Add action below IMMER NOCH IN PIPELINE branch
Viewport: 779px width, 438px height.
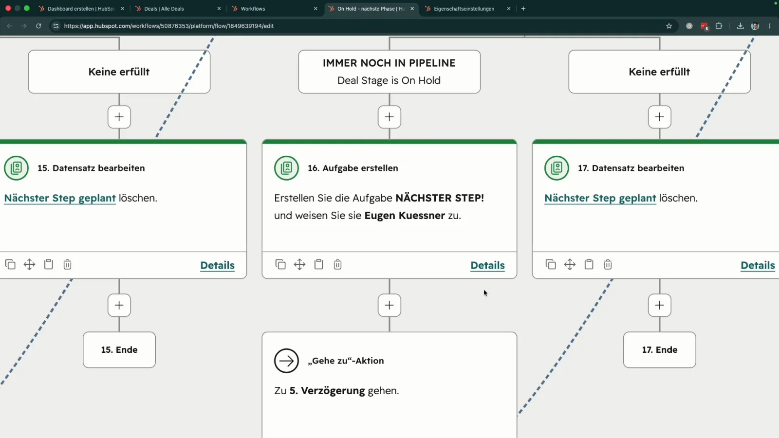pos(389,117)
